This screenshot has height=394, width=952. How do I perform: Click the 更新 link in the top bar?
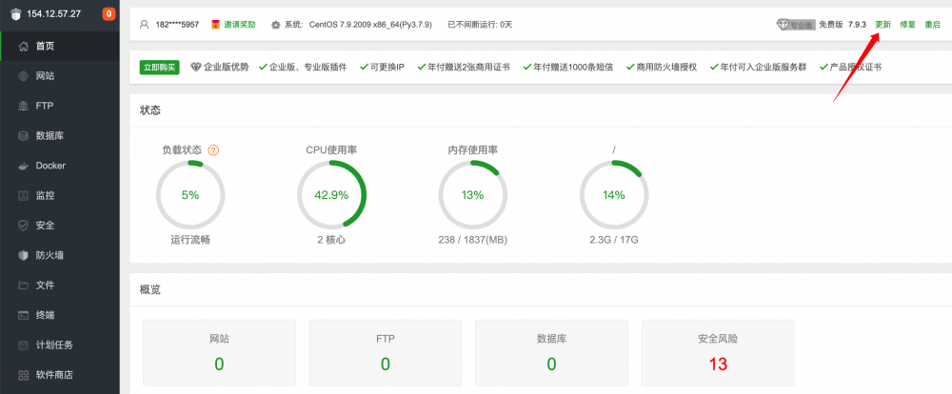pyautogui.click(x=883, y=25)
